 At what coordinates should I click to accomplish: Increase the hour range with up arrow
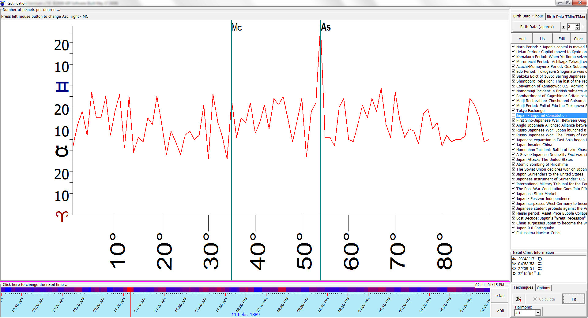click(x=577, y=25)
